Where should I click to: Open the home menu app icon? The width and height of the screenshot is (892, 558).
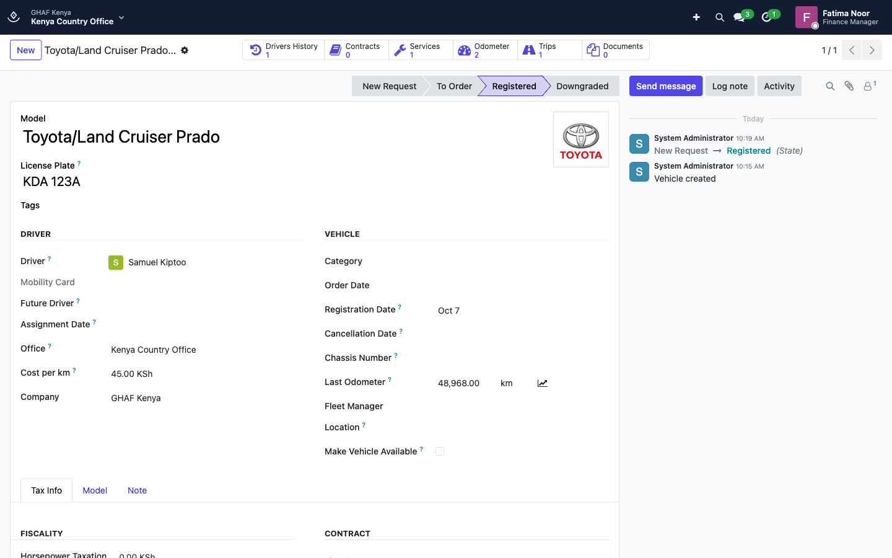point(14,17)
